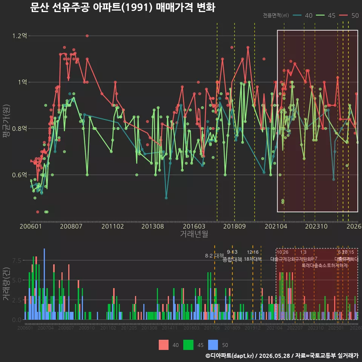Click the red data point at 1.2억 peak
Viewport: 362px width, 362px height.
pos(87,36)
